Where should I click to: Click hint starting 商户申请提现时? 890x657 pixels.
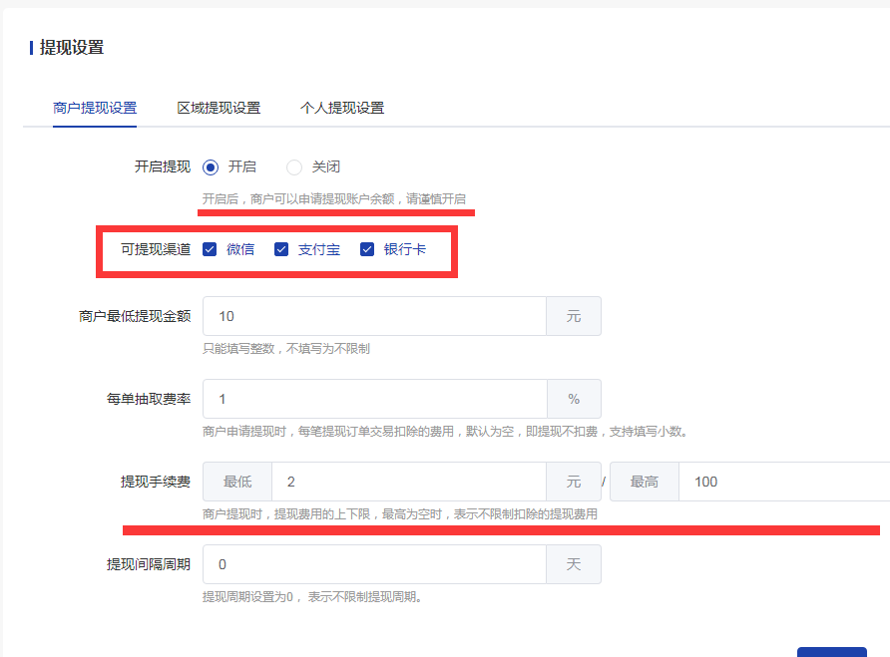click(446, 432)
